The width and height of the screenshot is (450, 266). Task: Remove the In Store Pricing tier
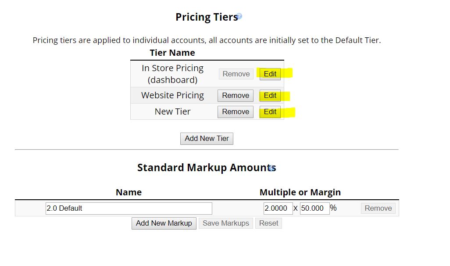tap(236, 74)
